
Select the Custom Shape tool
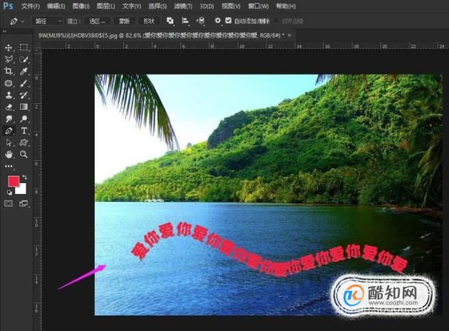pyautogui.click(x=24, y=142)
